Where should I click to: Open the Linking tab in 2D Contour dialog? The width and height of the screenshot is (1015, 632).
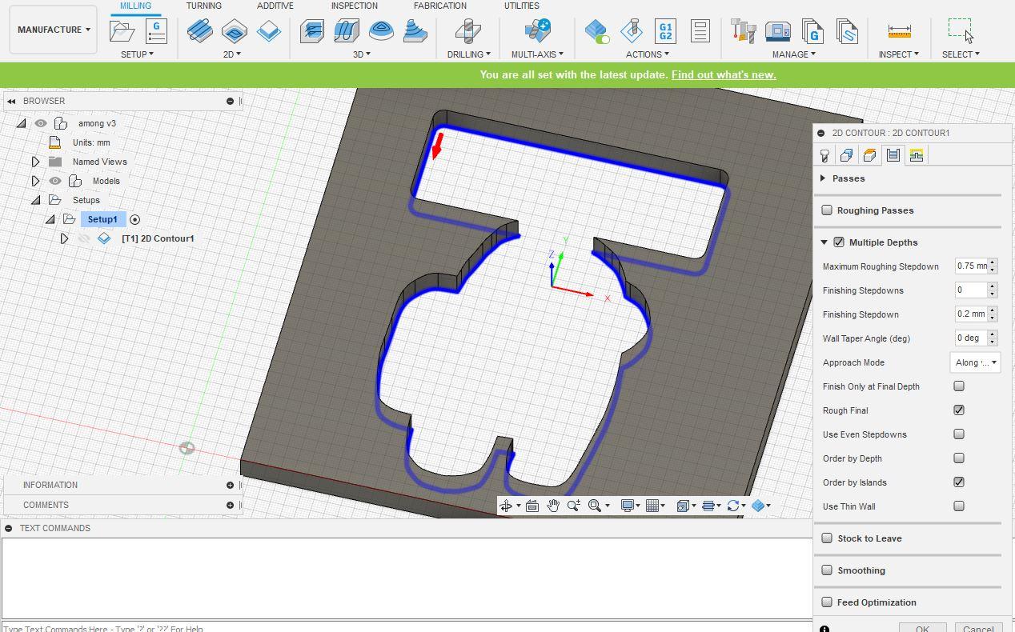tap(917, 155)
